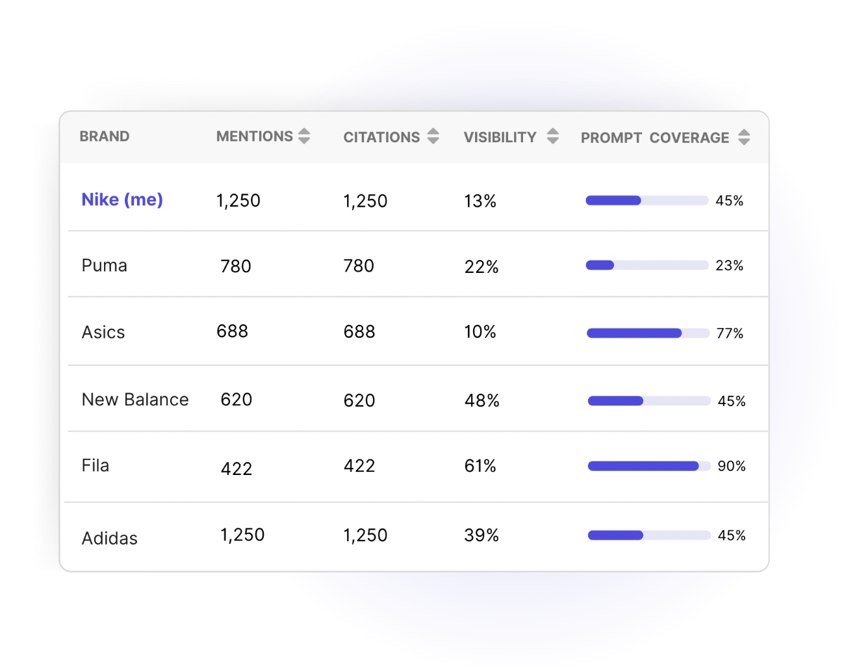This screenshot has width=859, height=668.
Task: Click Asics' 10% visibility value
Action: click(480, 332)
